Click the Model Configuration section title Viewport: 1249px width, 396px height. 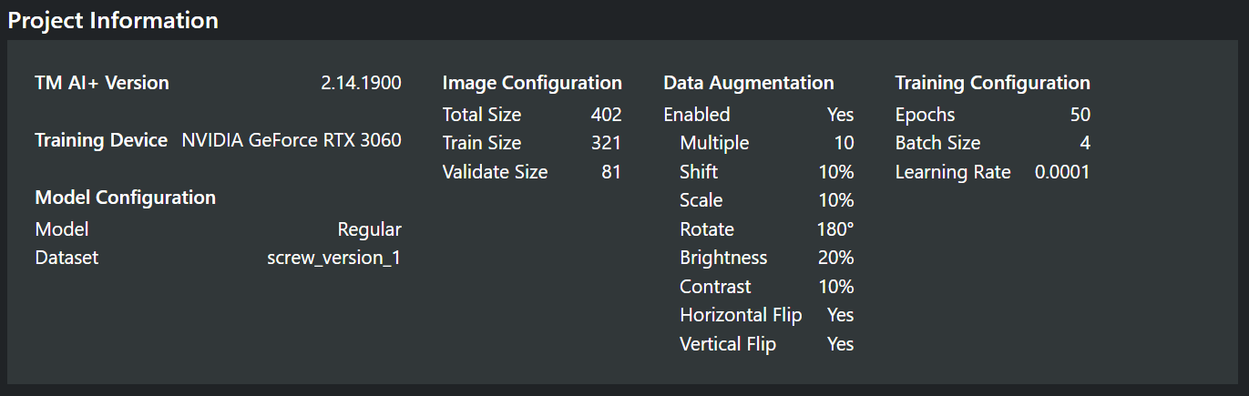(x=125, y=198)
